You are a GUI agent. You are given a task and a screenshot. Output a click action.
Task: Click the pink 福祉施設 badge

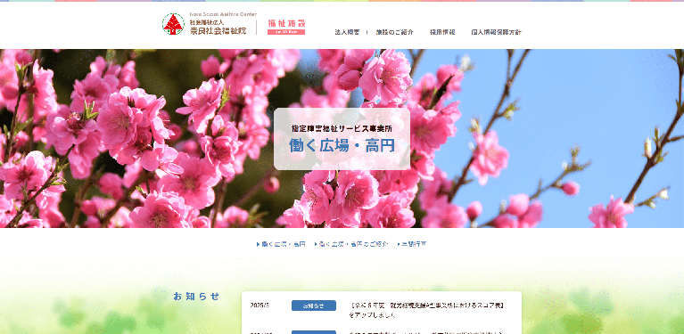point(286,27)
